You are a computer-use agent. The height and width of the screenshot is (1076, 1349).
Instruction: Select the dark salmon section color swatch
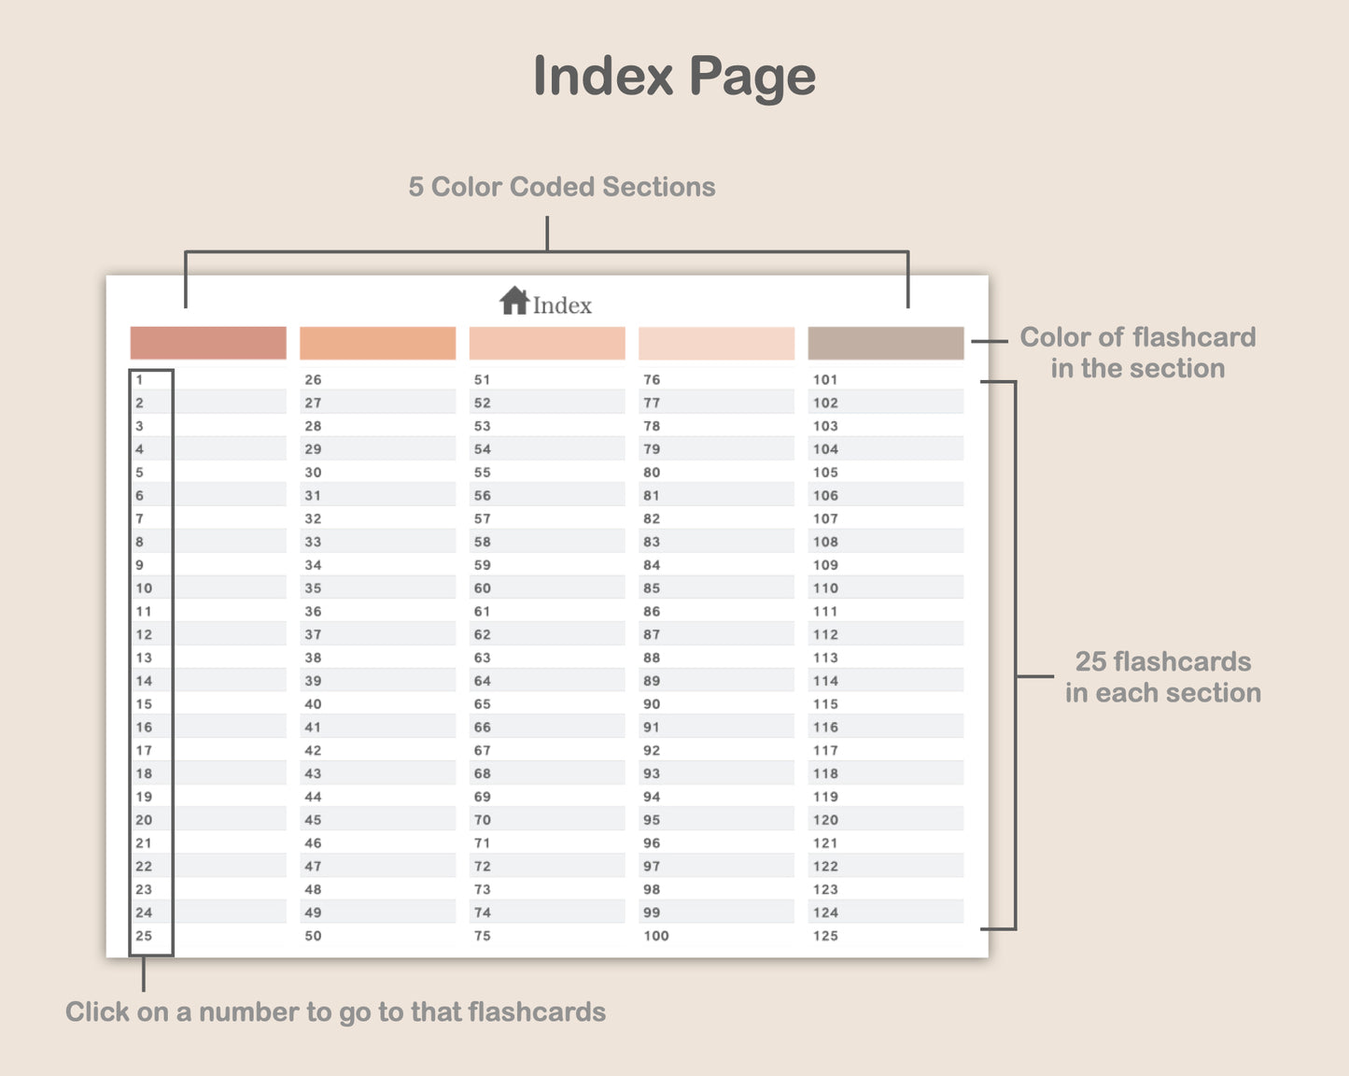coord(208,343)
